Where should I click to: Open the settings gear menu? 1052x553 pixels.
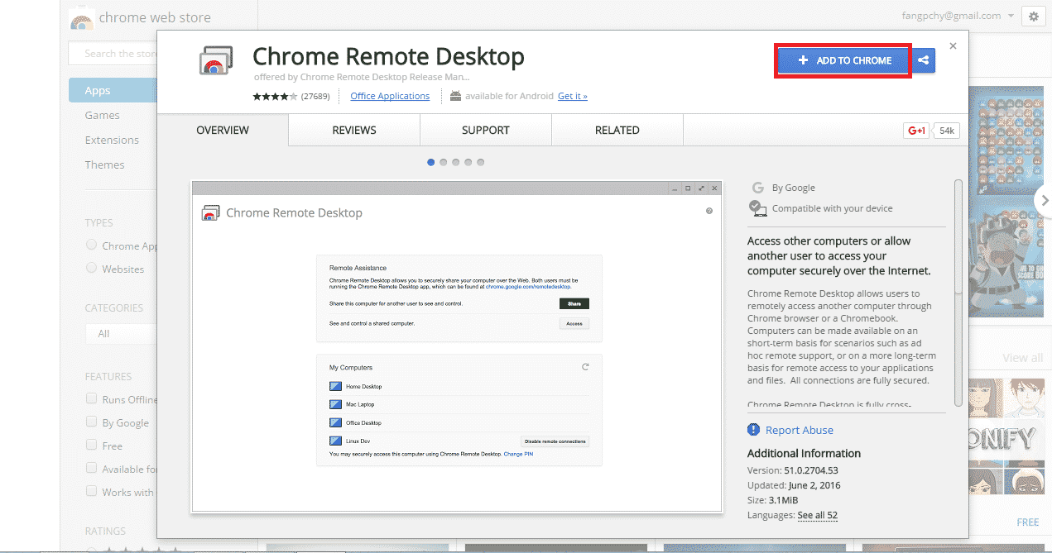[x=1033, y=16]
